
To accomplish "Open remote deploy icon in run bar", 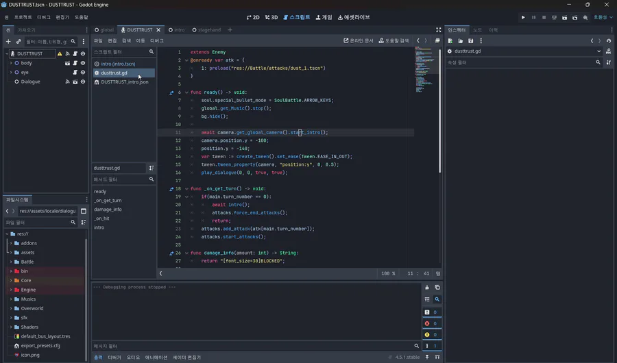I will (554, 17).
